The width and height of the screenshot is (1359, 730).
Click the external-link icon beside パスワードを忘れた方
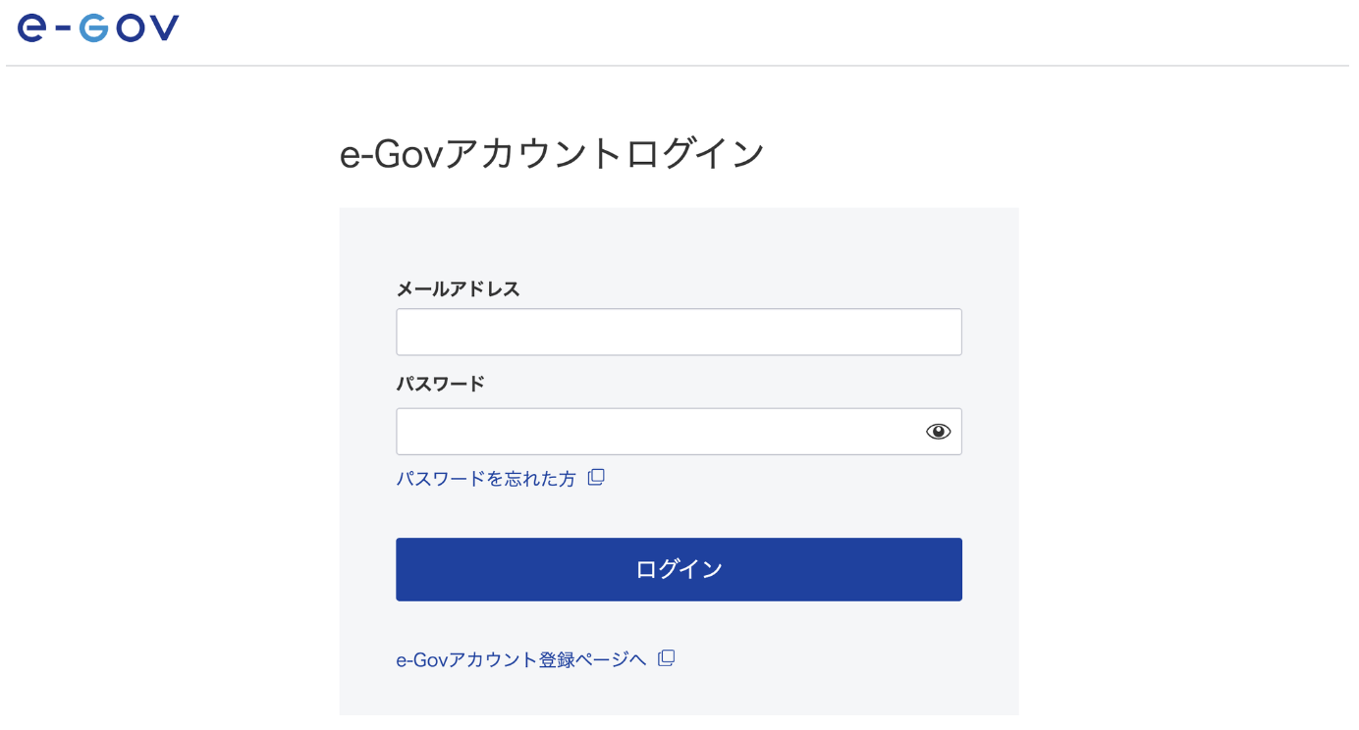596,478
